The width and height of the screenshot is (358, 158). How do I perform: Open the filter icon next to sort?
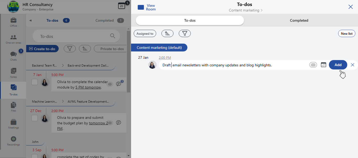pos(185,33)
